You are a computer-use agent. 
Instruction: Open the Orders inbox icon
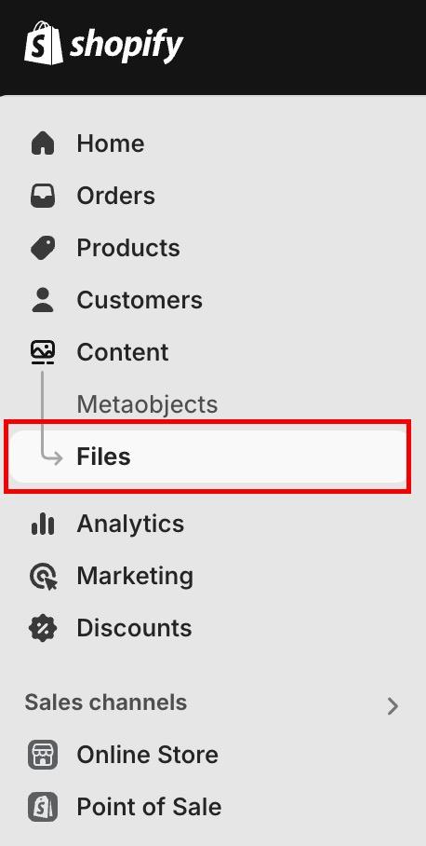click(43, 196)
